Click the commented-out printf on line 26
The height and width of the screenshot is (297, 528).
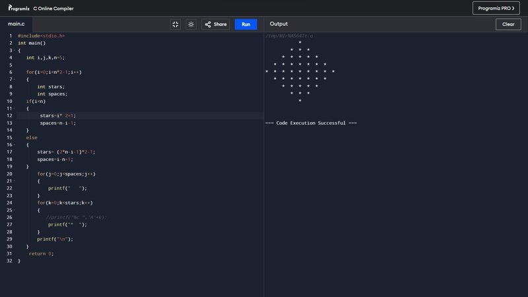76,217
